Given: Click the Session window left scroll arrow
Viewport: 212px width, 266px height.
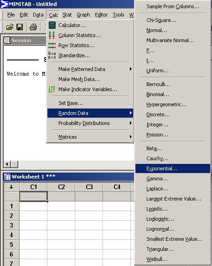Looking at the screenshot, I should [7, 164].
